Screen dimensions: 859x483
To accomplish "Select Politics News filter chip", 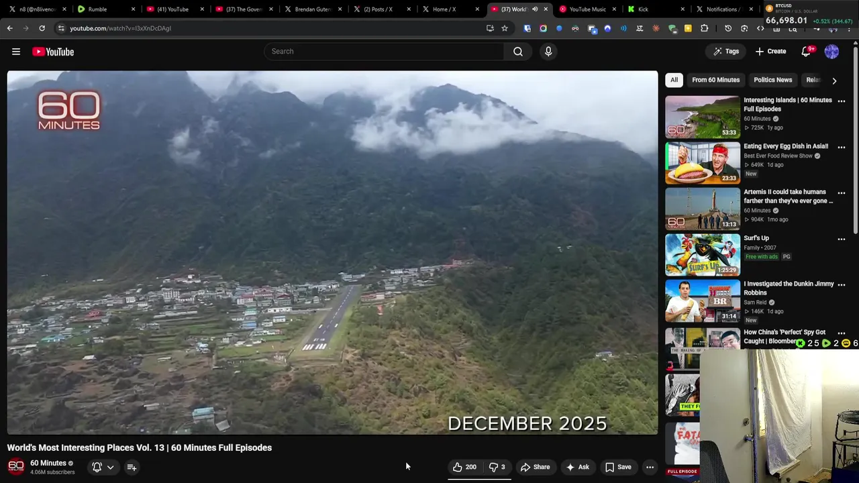I will (x=772, y=80).
